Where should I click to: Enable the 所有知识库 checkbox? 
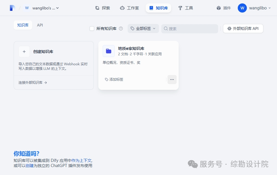click(92, 29)
